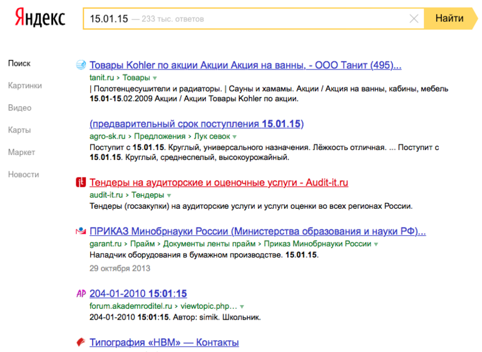Click snippet 'Автор: simik. Школьник.'

click(217, 317)
